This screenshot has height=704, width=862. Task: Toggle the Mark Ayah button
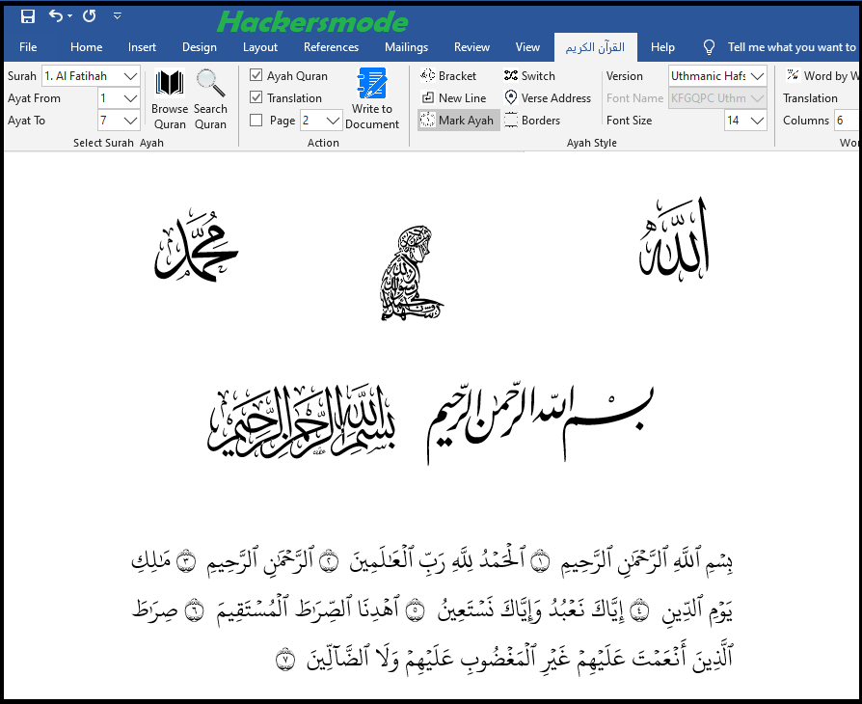[x=459, y=120]
